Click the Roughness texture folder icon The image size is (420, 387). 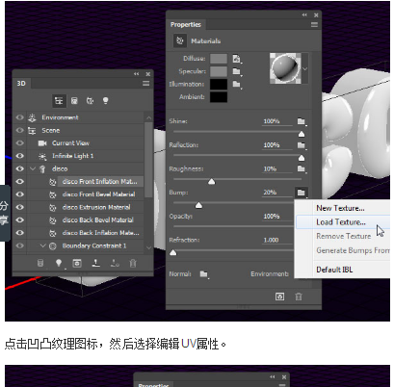coord(302,168)
